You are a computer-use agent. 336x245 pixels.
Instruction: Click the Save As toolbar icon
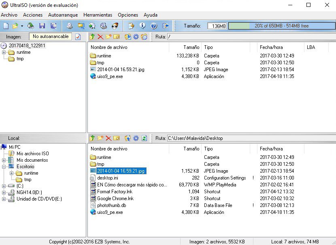click(53, 26)
